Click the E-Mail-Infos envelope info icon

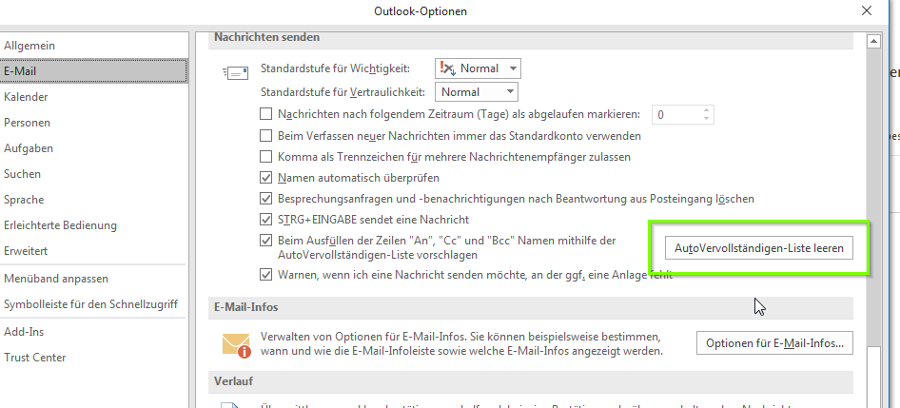pyautogui.click(x=237, y=346)
